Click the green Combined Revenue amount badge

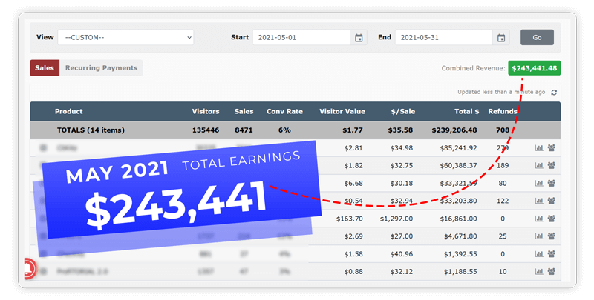tap(534, 68)
